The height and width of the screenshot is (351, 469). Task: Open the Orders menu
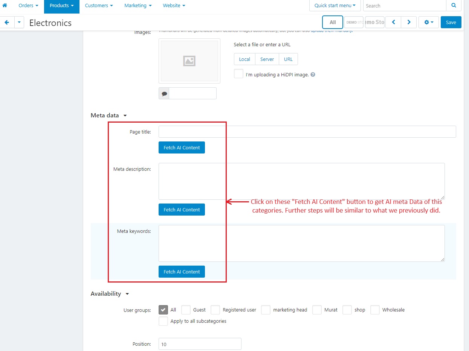[29, 6]
